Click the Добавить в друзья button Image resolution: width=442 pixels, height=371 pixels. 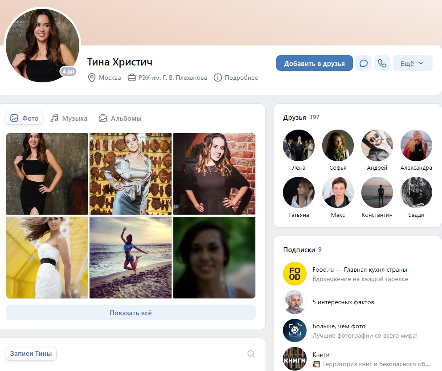pyautogui.click(x=314, y=63)
